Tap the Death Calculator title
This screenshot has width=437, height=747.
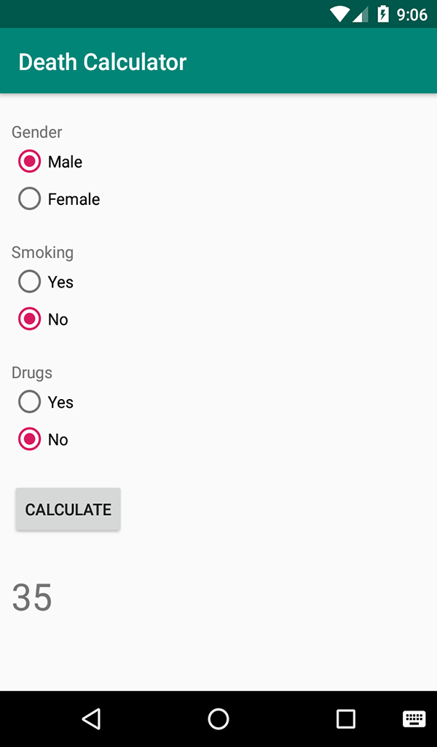tap(102, 62)
